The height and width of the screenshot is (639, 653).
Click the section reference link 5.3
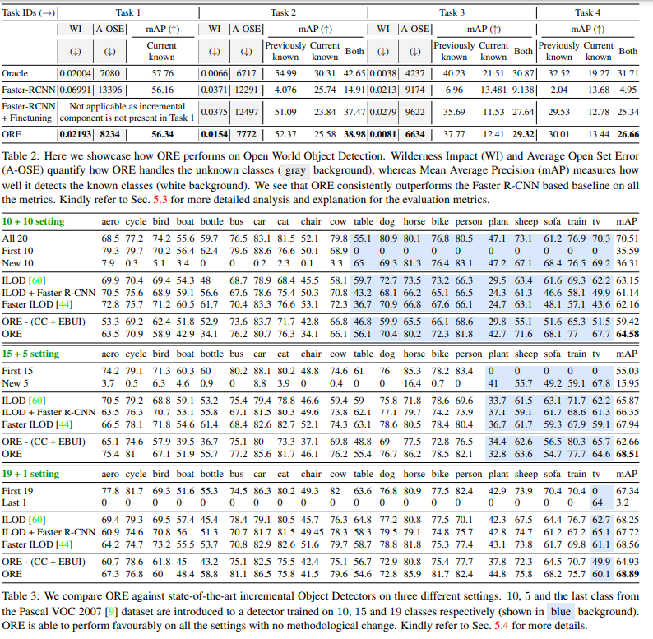(160, 200)
